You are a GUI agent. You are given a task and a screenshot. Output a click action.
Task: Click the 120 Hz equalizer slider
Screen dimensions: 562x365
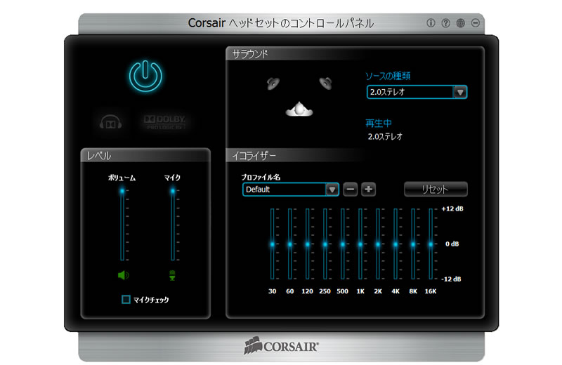click(x=308, y=244)
